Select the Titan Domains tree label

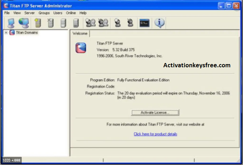pos(27,33)
